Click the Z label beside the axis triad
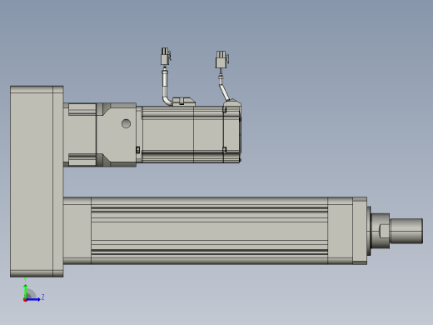 point(42,297)
